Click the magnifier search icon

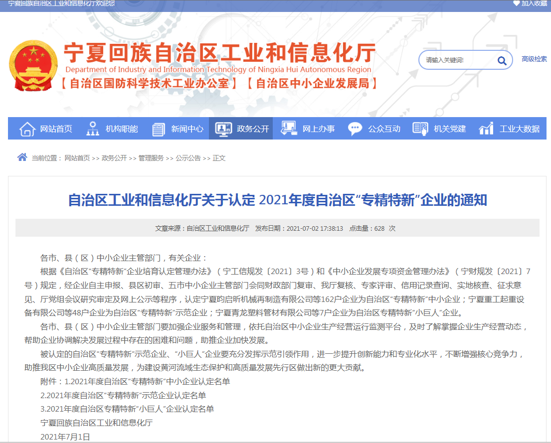point(502,61)
